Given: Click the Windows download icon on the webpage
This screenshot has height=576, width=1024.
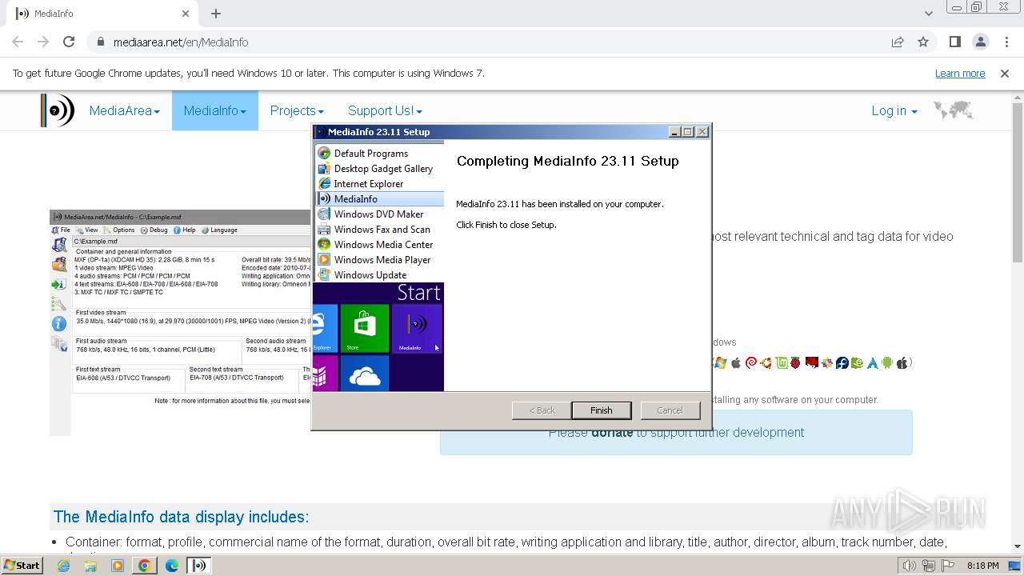Looking at the screenshot, I should click(720, 362).
